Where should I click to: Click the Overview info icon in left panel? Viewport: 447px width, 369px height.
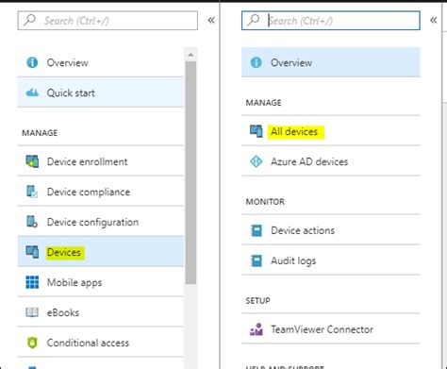coord(32,62)
